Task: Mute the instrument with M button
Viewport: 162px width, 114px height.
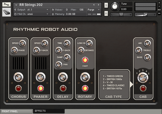Action: [106, 13]
